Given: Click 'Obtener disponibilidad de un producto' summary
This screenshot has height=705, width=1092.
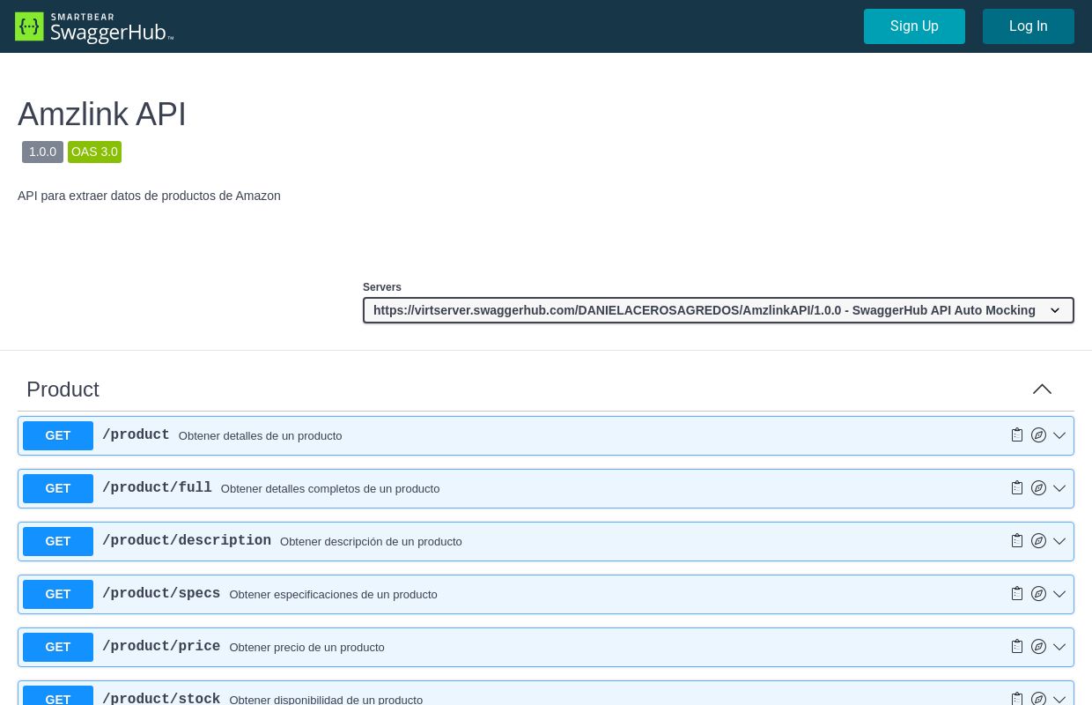Looking at the screenshot, I should click(326, 700).
